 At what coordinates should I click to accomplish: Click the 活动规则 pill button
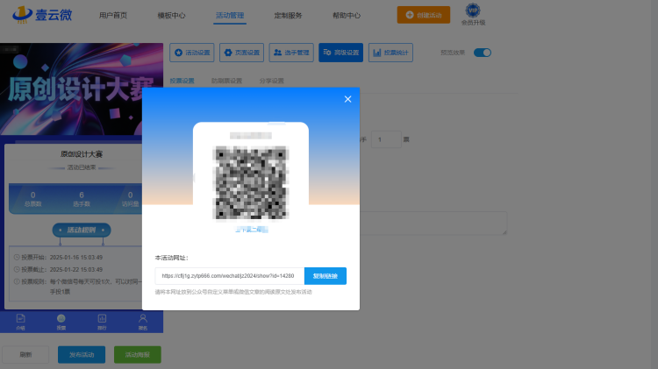82,230
